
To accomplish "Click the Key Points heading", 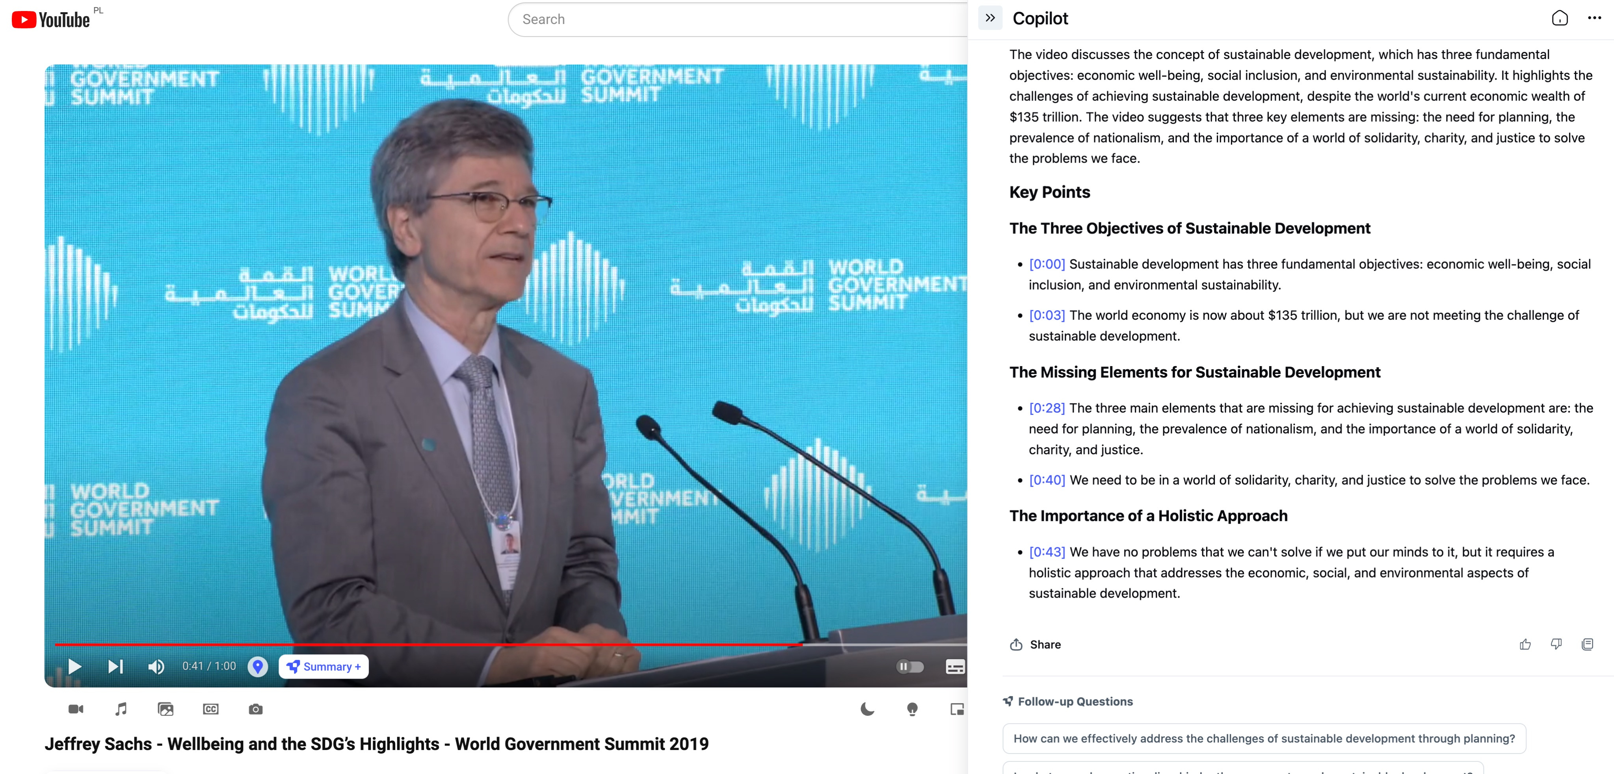I will [1049, 192].
